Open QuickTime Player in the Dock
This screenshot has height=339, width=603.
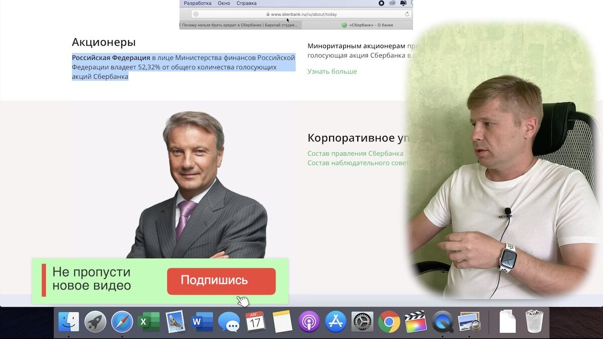pyautogui.click(x=443, y=322)
